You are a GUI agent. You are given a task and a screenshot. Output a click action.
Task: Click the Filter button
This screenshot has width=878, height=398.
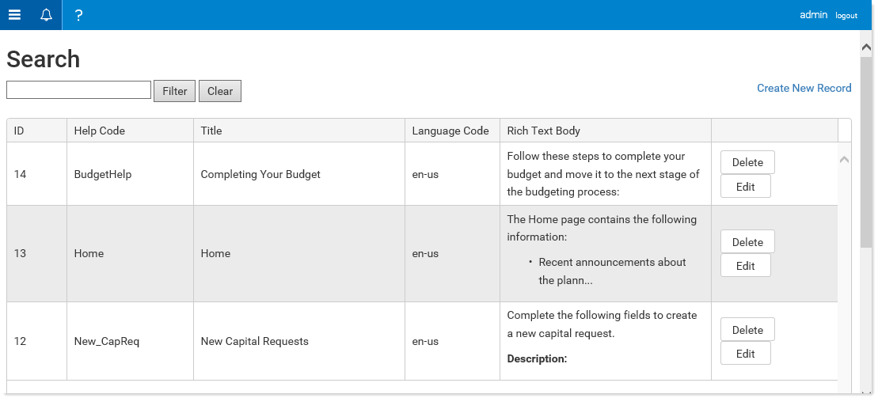tap(175, 91)
